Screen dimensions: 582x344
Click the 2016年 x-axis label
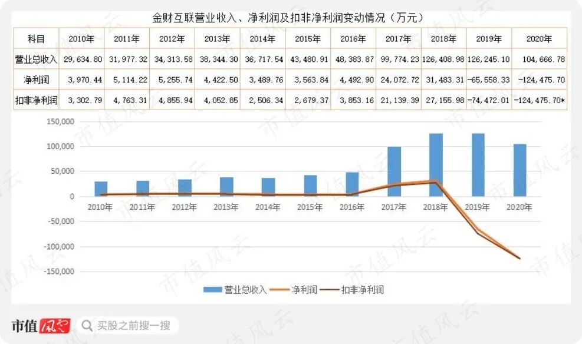click(x=352, y=207)
